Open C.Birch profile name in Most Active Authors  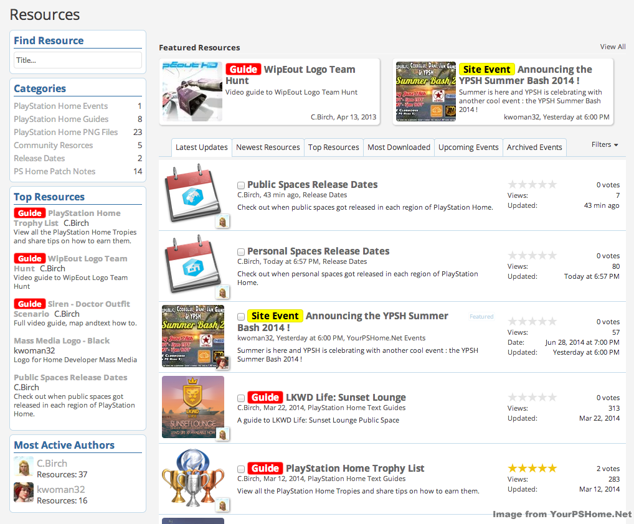[x=52, y=464]
